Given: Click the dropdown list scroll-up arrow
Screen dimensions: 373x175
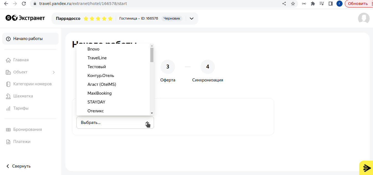Looking at the screenshot, I should [x=152, y=46].
